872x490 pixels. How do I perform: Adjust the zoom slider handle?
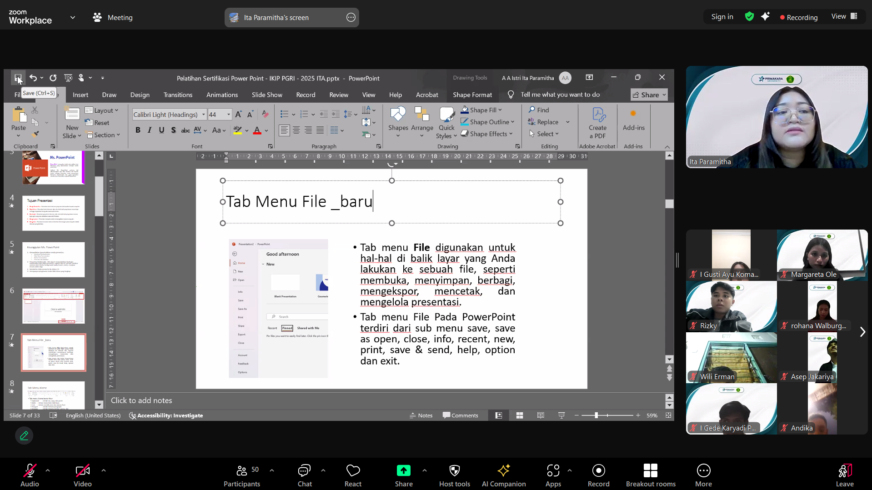596,415
